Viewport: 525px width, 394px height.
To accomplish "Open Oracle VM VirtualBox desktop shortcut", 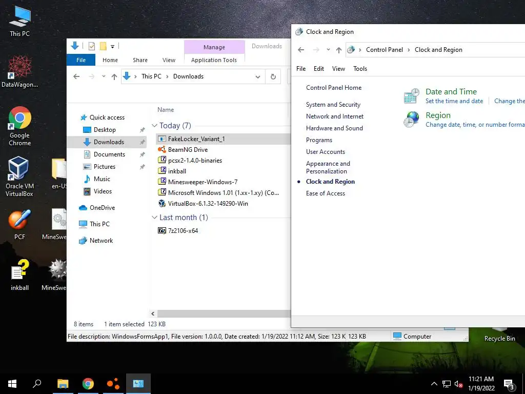I will pos(19,176).
